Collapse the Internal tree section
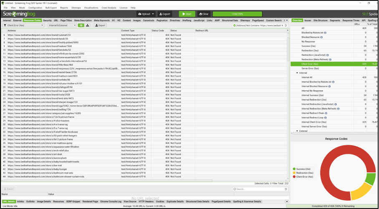 pyautogui.click(x=297, y=73)
